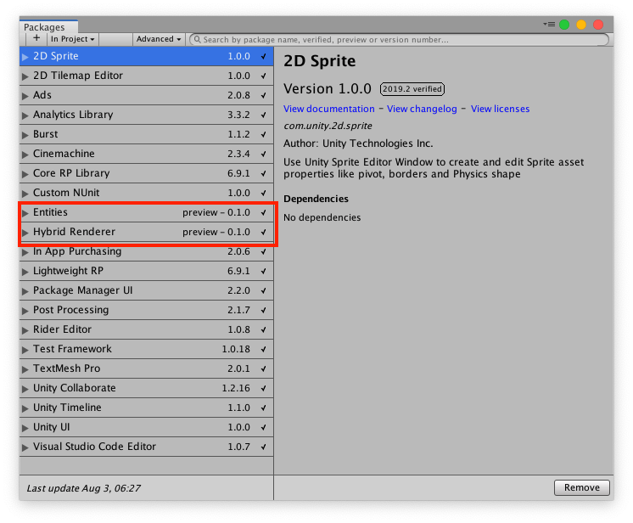Select Lightweight RP package name
633x523 pixels.
pos(68,271)
